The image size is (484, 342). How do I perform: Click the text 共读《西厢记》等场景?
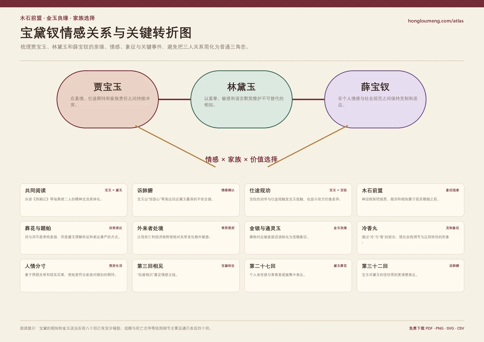(64, 199)
